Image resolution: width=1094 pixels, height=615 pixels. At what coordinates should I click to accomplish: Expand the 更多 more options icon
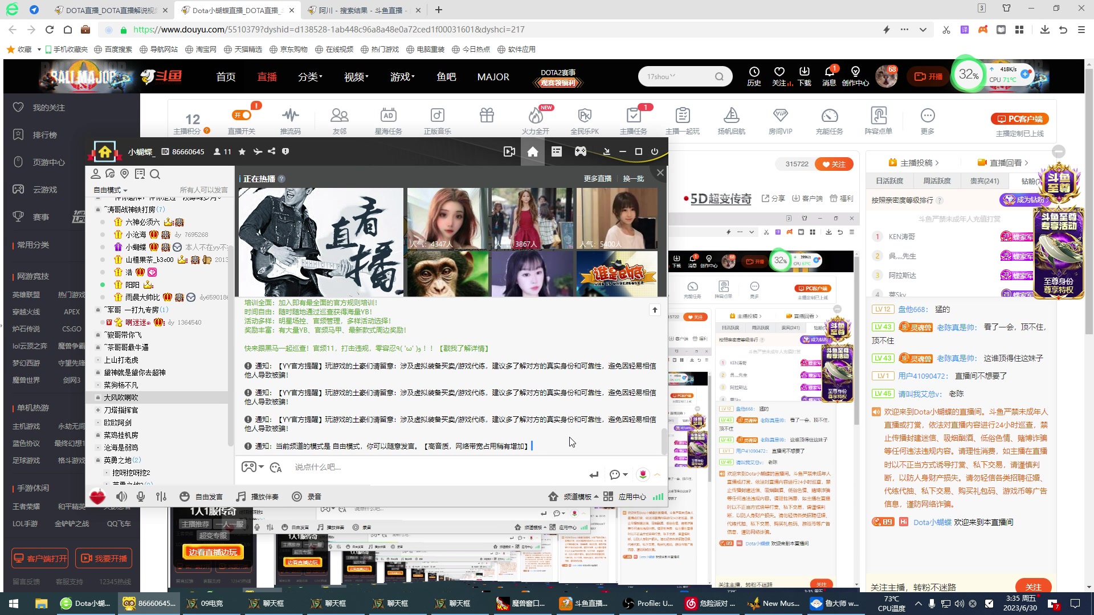pyautogui.click(x=928, y=116)
